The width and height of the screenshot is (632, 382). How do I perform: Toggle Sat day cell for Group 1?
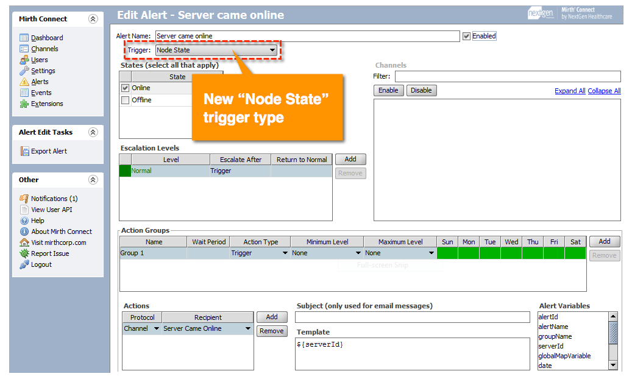(x=575, y=253)
